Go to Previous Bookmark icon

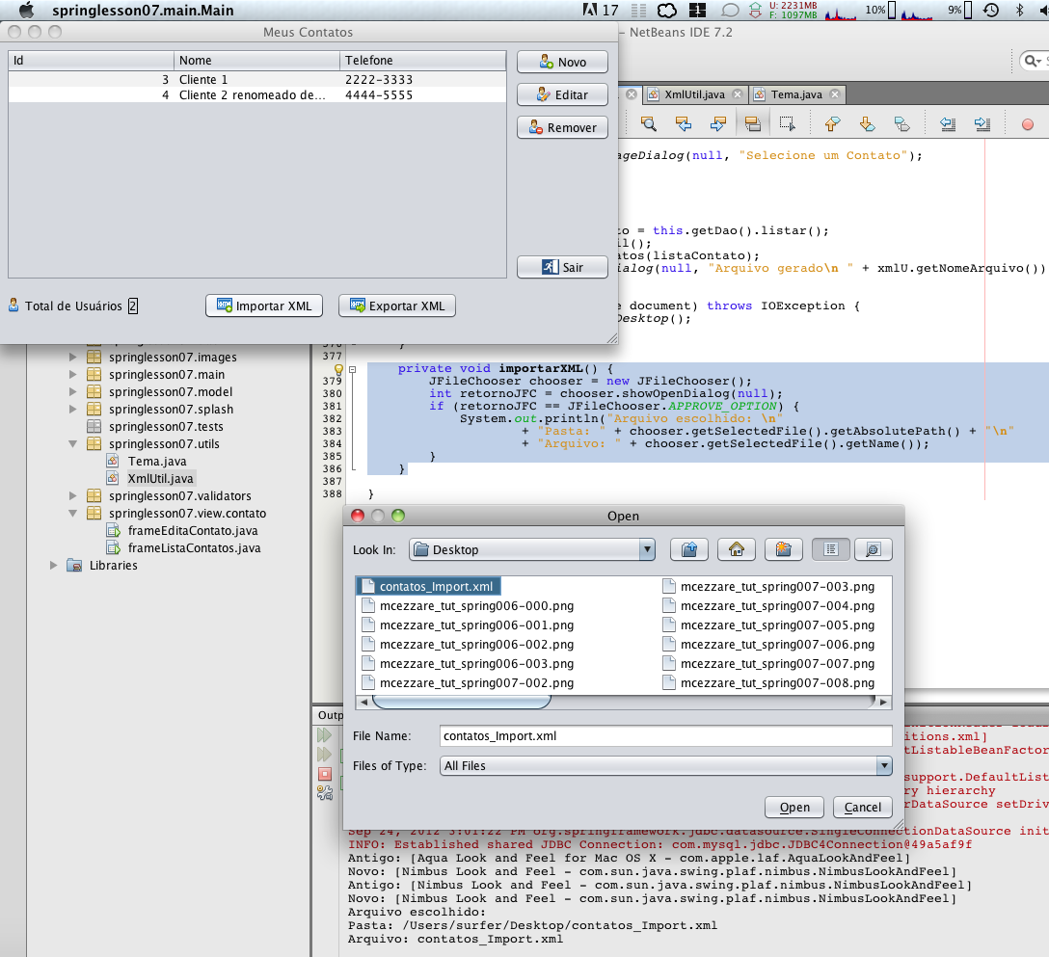click(x=831, y=123)
